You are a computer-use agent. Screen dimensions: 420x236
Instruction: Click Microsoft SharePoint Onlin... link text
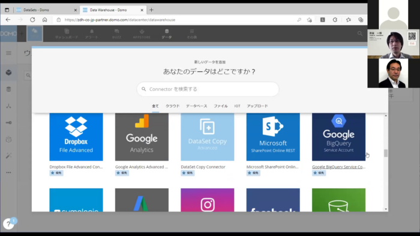point(272,167)
